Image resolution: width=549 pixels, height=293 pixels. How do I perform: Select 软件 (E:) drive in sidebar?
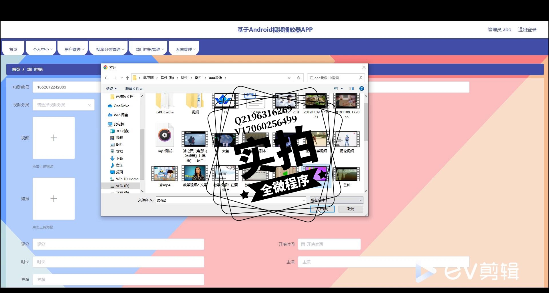[120, 186]
